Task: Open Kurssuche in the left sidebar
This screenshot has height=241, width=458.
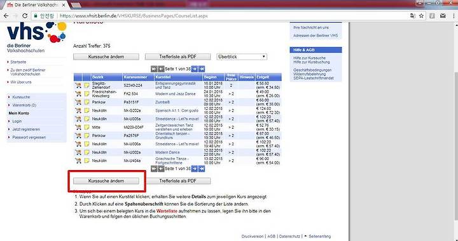Action: 21,97
